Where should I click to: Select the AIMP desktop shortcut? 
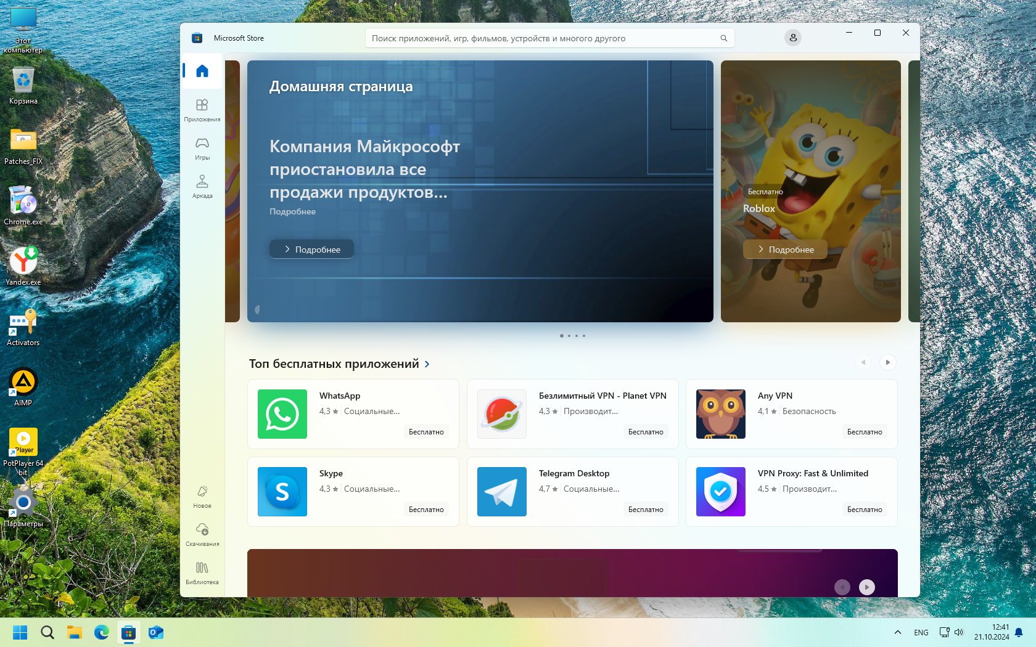[x=23, y=388]
